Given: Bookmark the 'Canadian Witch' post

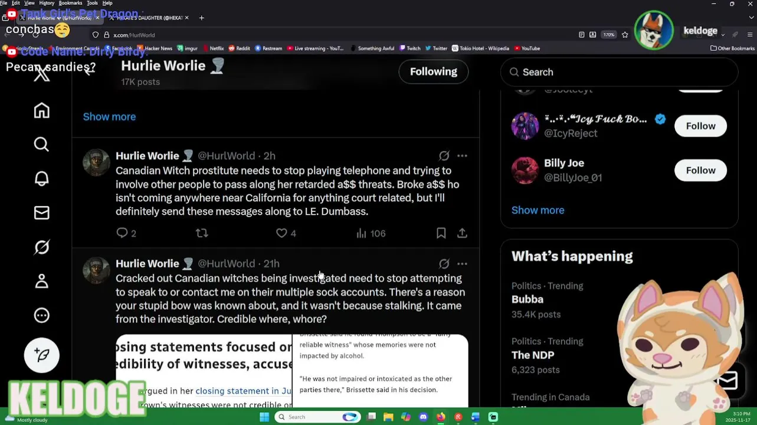Looking at the screenshot, I should coord(441,233).
